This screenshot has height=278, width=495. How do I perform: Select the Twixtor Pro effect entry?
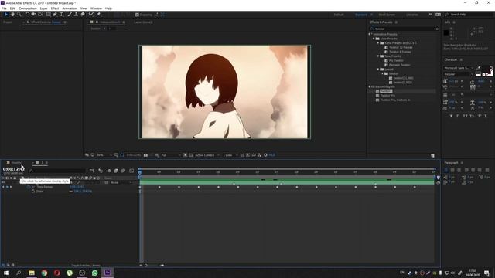[x=387, y=96]
